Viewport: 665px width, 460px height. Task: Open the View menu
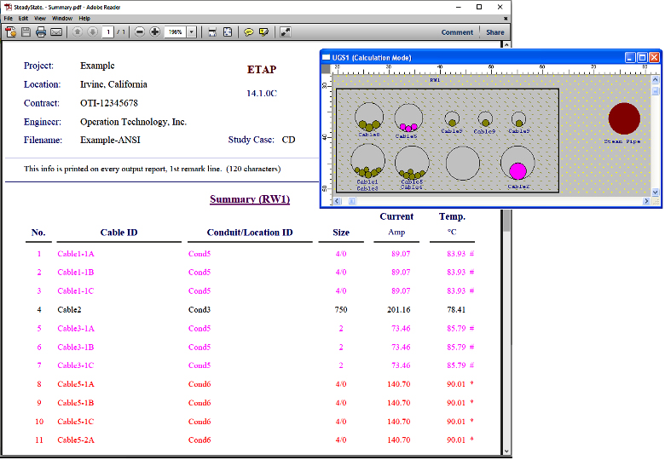[x=40, y=18]
